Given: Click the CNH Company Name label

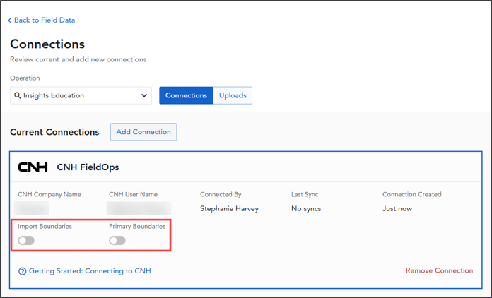Looking at the screenshot, I should (x=49, y=194).
